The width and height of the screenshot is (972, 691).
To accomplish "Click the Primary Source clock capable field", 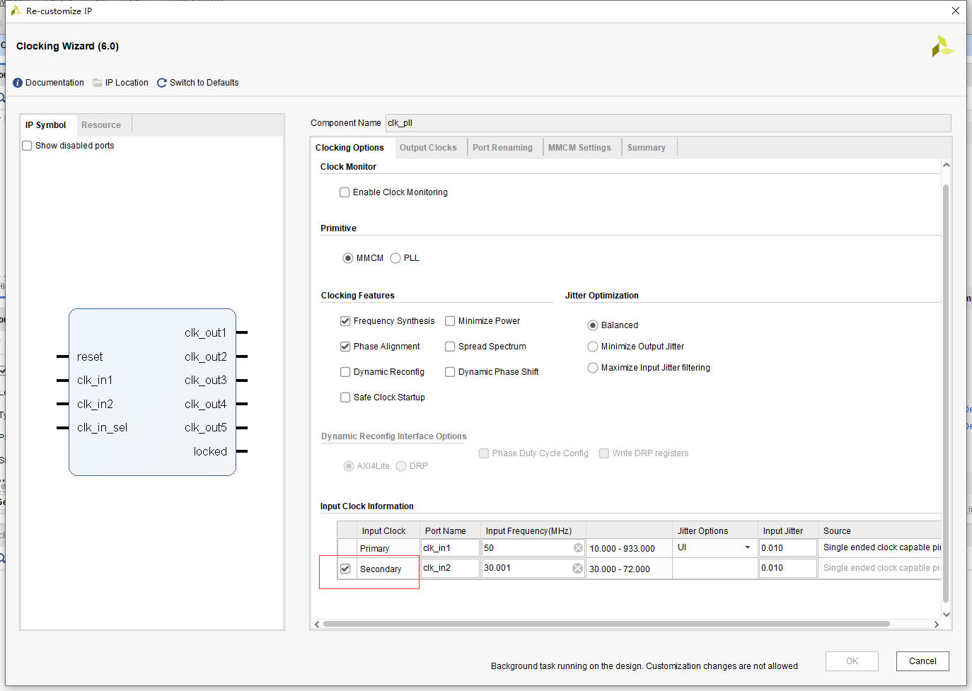I will (881, 547).
